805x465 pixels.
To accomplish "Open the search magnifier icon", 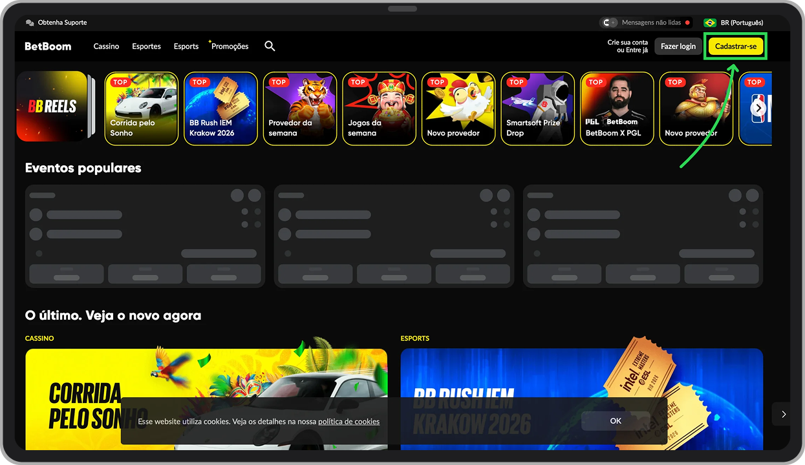I will pos(270,46).
